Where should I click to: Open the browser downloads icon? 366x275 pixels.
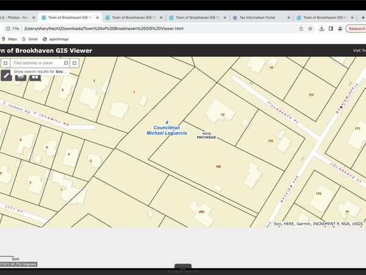(x=321, y=28)
